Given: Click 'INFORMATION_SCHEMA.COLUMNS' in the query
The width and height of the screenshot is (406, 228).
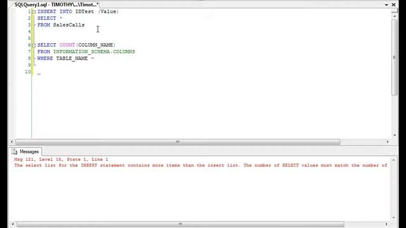Looking at the screenshot, I should tap(95, 52).
